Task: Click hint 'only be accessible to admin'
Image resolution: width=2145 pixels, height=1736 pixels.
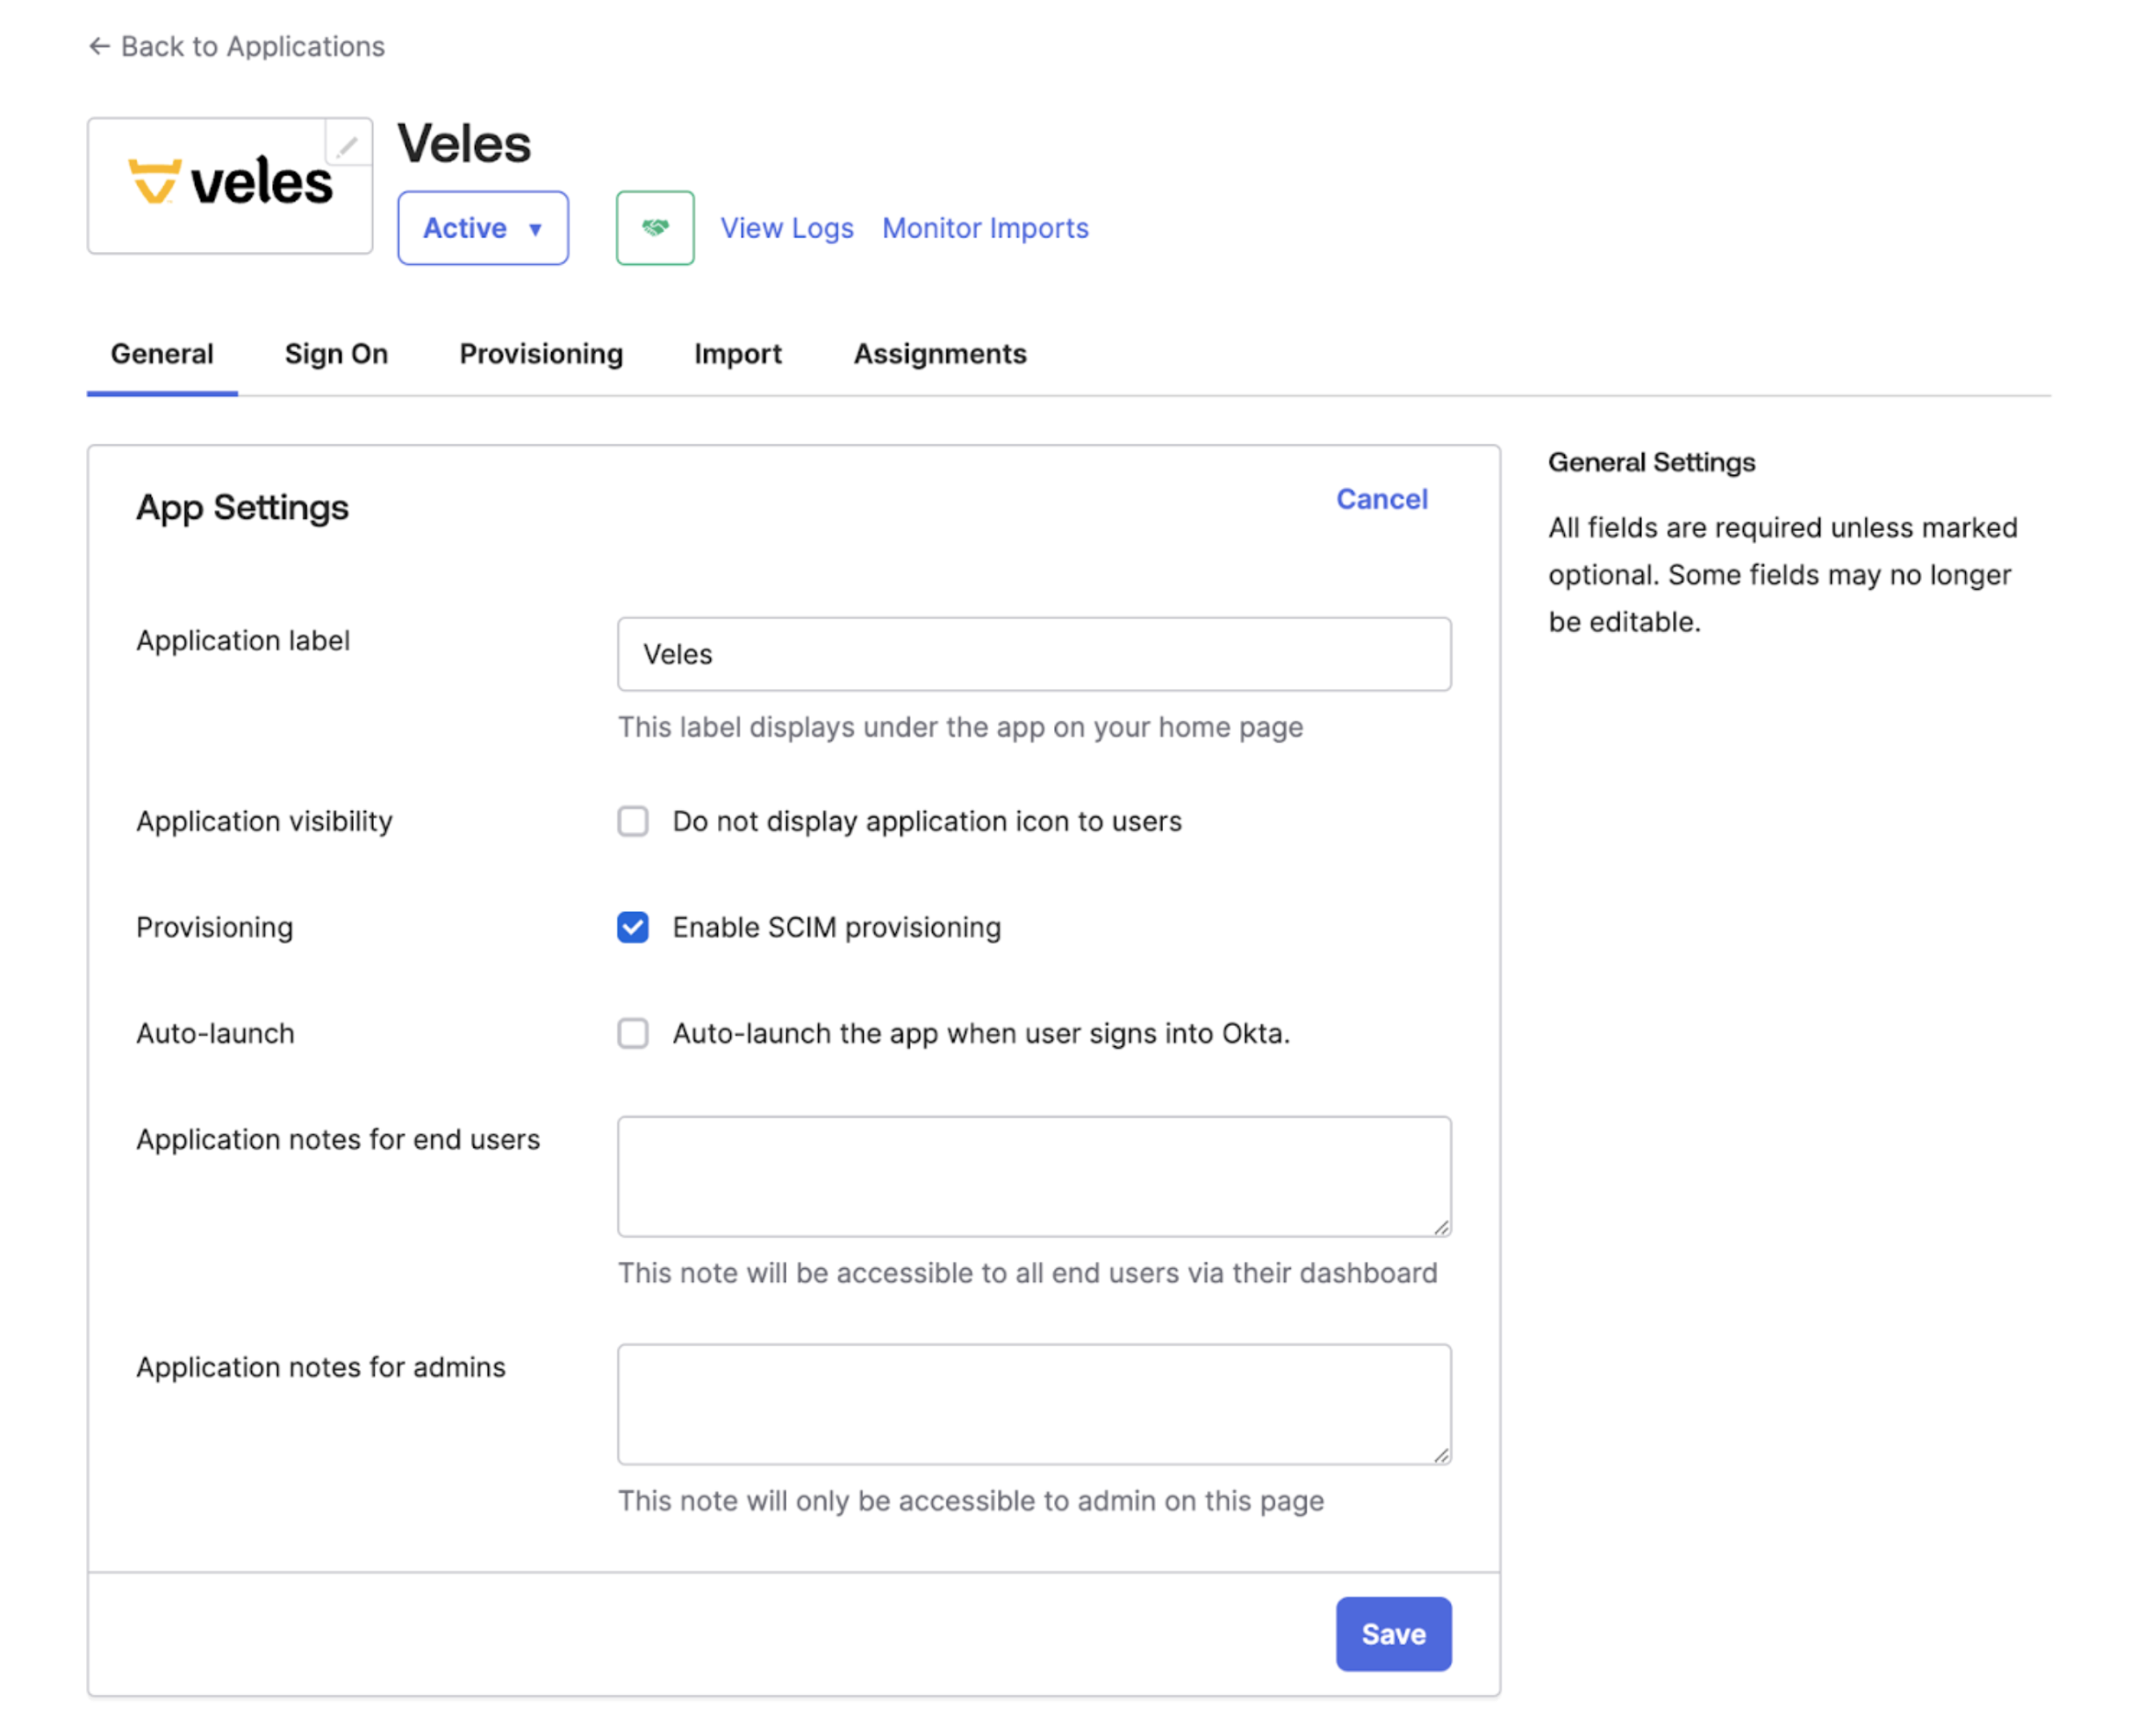Action: [970, 1501]
